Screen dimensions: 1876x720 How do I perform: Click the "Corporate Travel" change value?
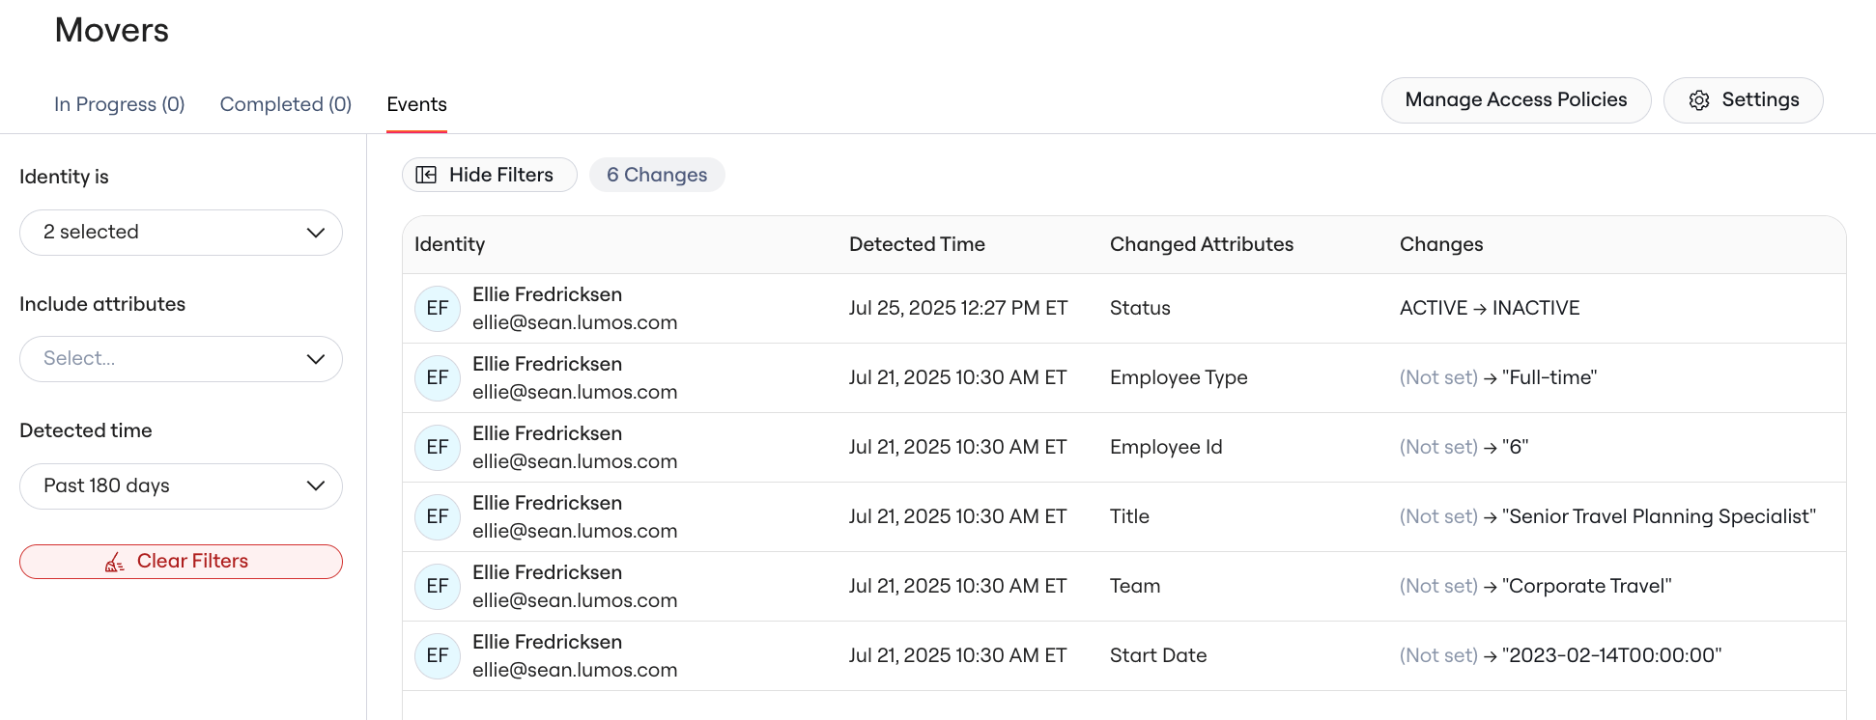pos(1586,586)
